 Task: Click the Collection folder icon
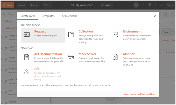[x=71, y=34]
